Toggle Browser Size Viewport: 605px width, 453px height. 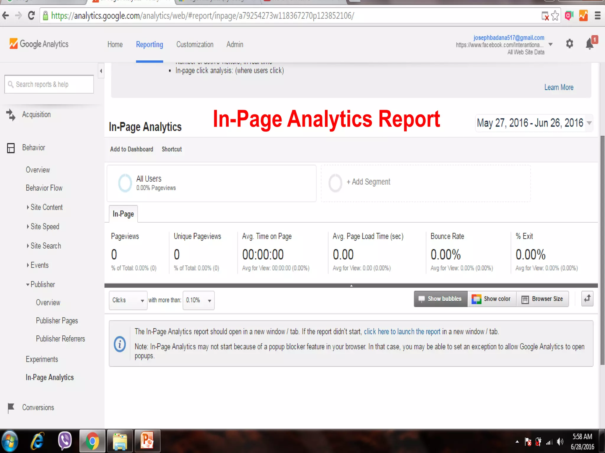coord(543,299)
